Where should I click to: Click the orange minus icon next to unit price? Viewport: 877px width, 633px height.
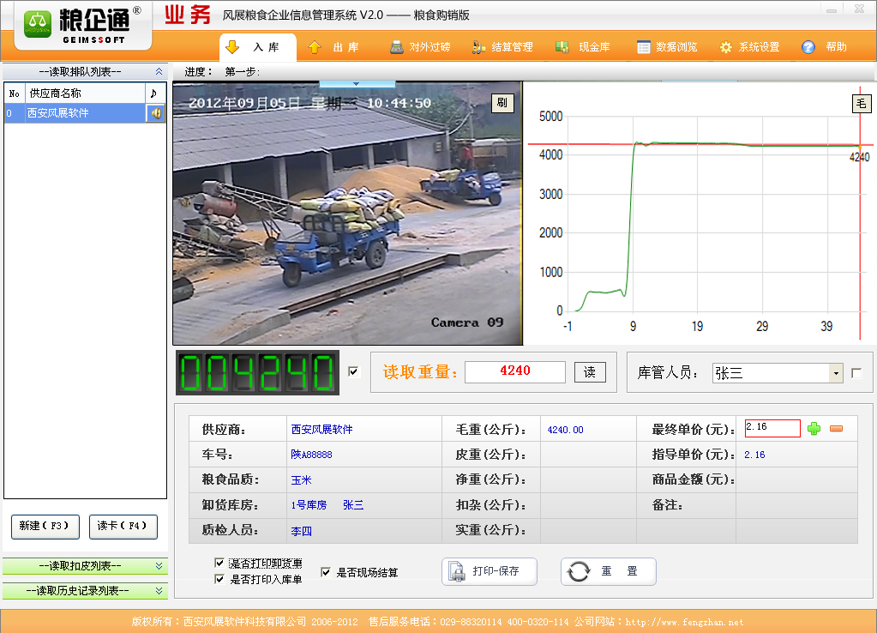[836, 428]
